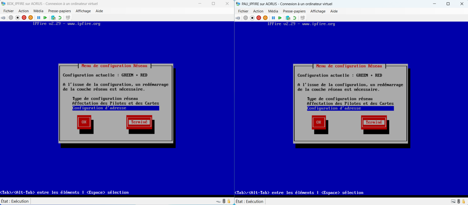Open the Action menu in the BDX_IPFIRE window
This screenshot has width=468, height=205.
click(23, 11)
